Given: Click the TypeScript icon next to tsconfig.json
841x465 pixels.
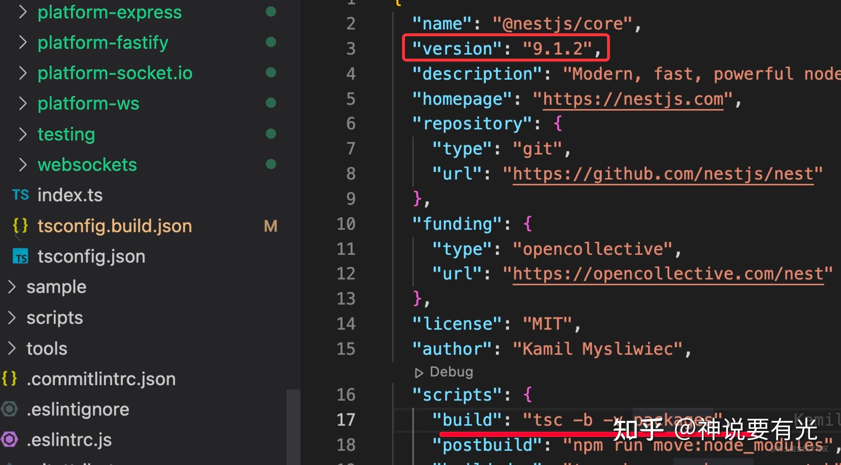Looking at the screenshot, I should pos(20,256).
